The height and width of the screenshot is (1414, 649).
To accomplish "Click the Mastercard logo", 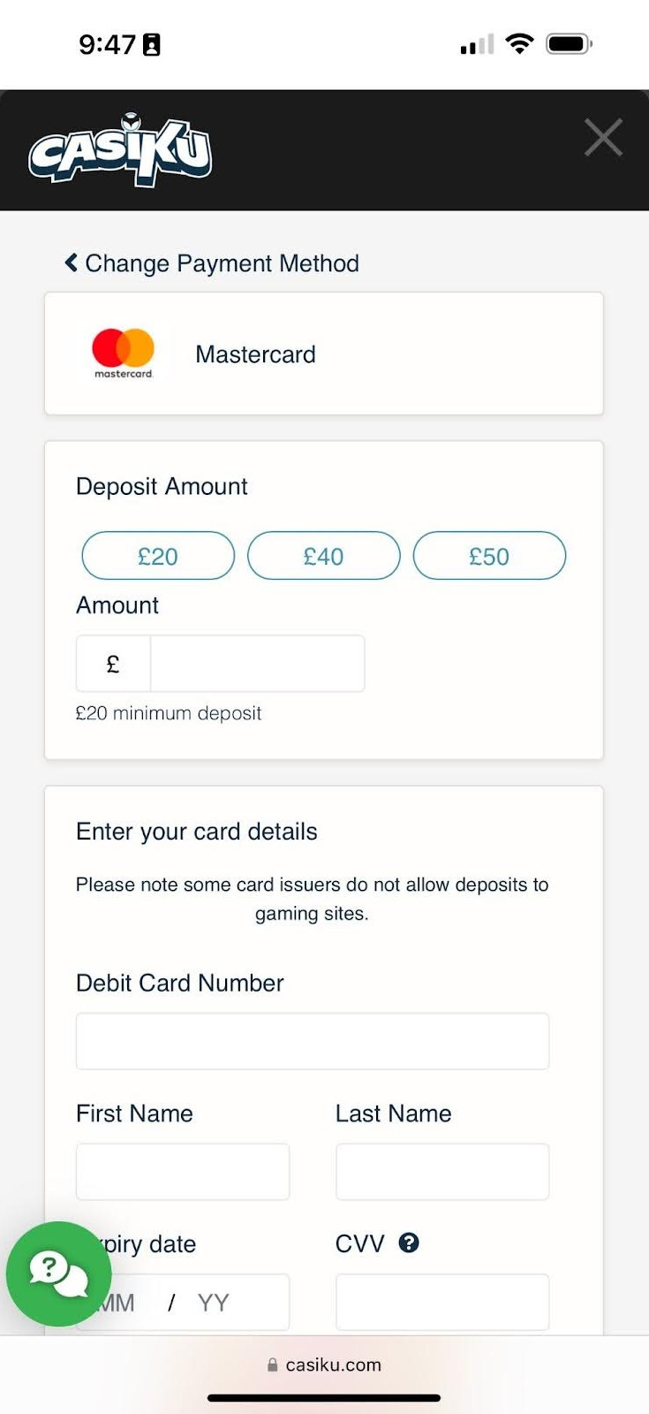I will [124, 353].
